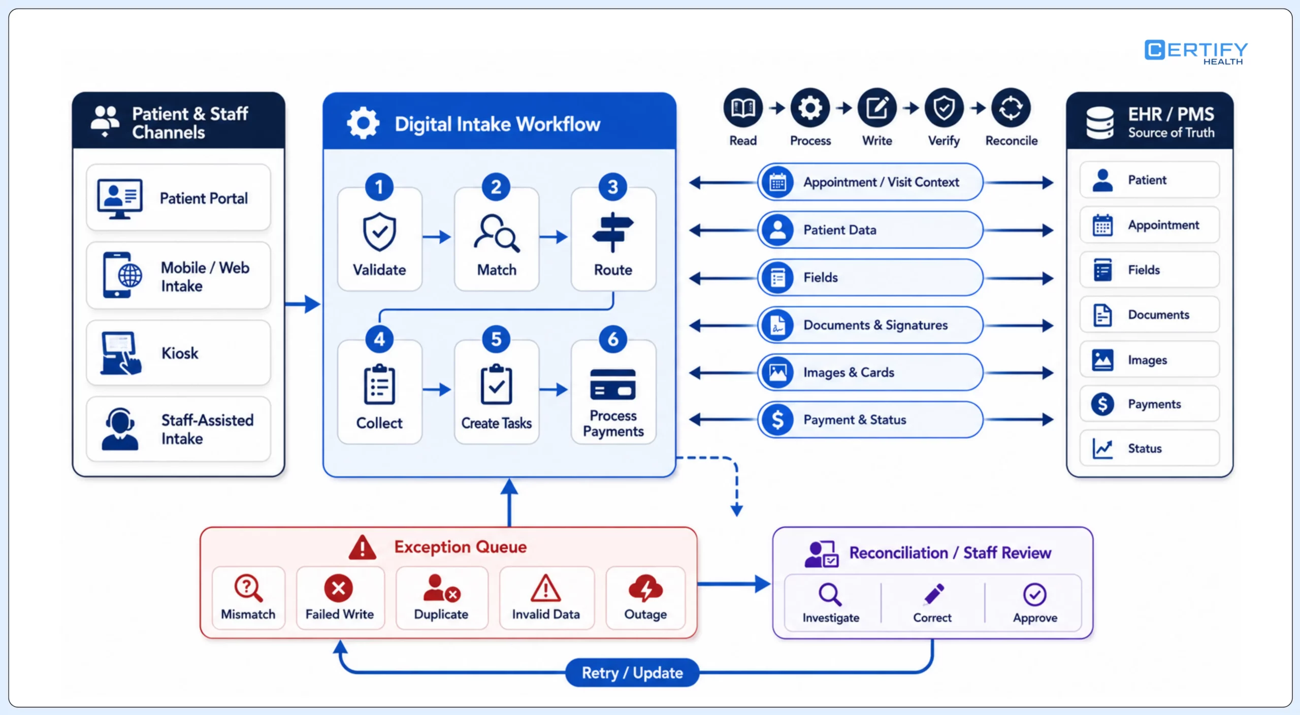Click the Images & Cards pill
The height and width of the screenshot is (715, 1300).
870,372
